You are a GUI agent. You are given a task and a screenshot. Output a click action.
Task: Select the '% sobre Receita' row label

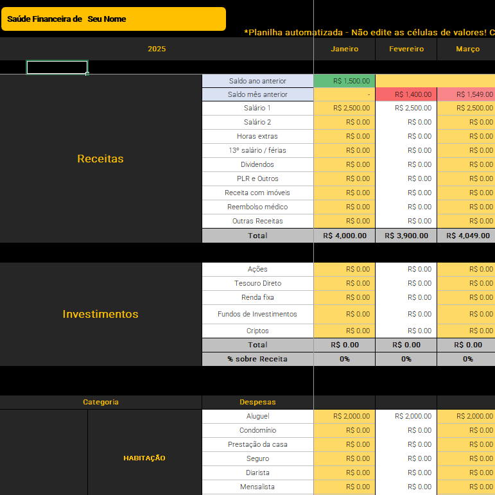pyautogui.click(x=257, y=359)
